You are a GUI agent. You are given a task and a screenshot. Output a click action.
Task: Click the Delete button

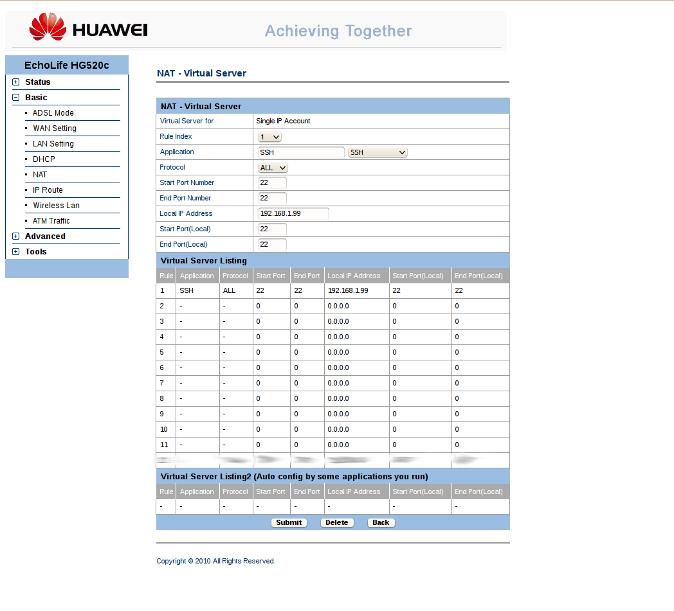(x=336, y=522)
